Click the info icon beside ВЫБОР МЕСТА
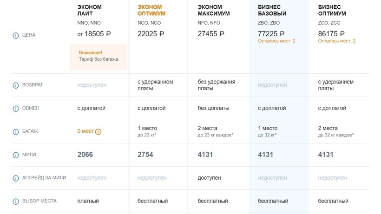Screen dimensions: 381x214 coord(15,201)
